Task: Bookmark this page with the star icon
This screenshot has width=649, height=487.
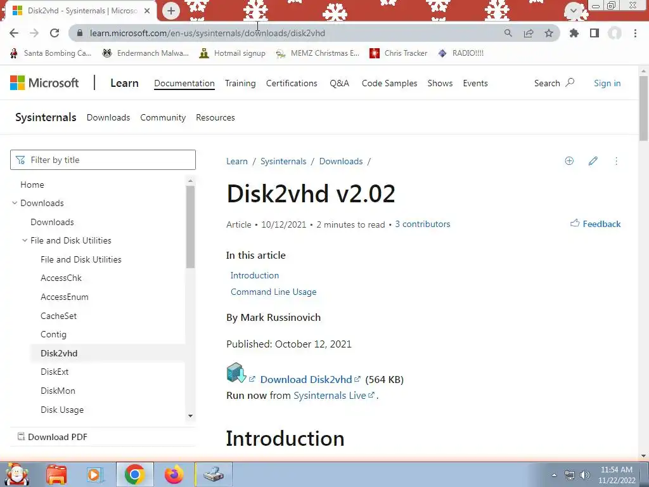Action: point(549,33)
